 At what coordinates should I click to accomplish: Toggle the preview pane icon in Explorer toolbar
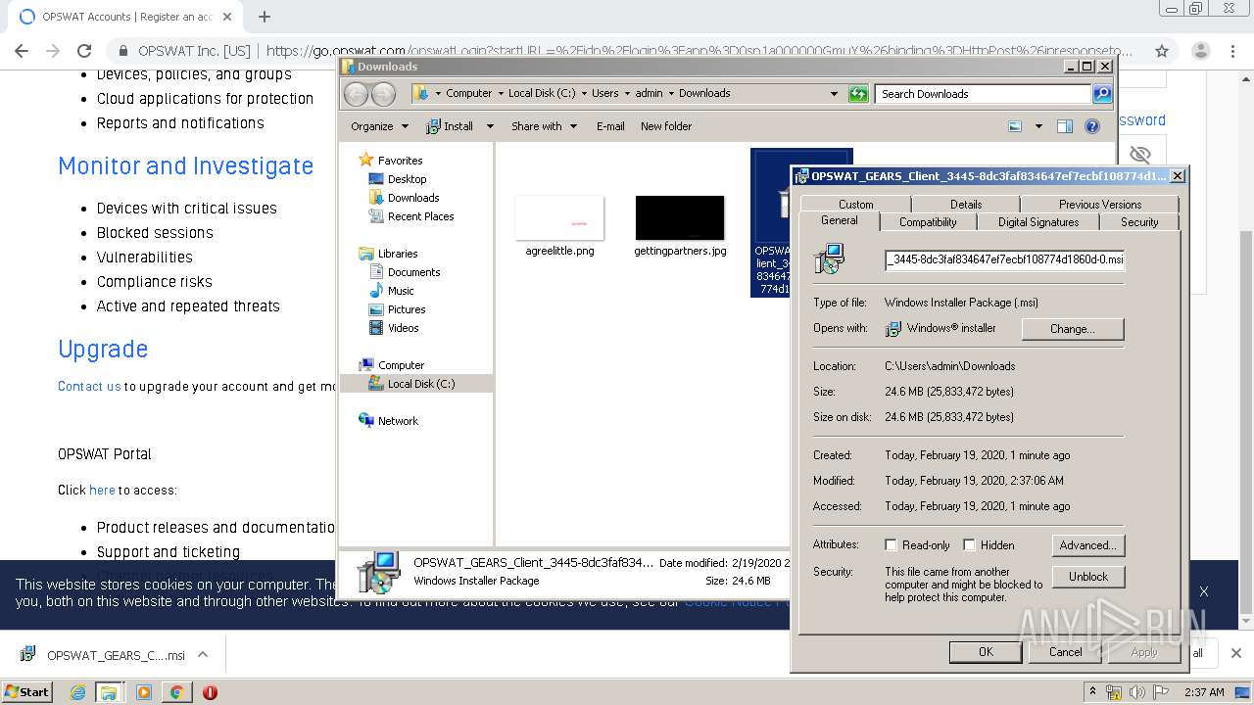point(1065,126)
